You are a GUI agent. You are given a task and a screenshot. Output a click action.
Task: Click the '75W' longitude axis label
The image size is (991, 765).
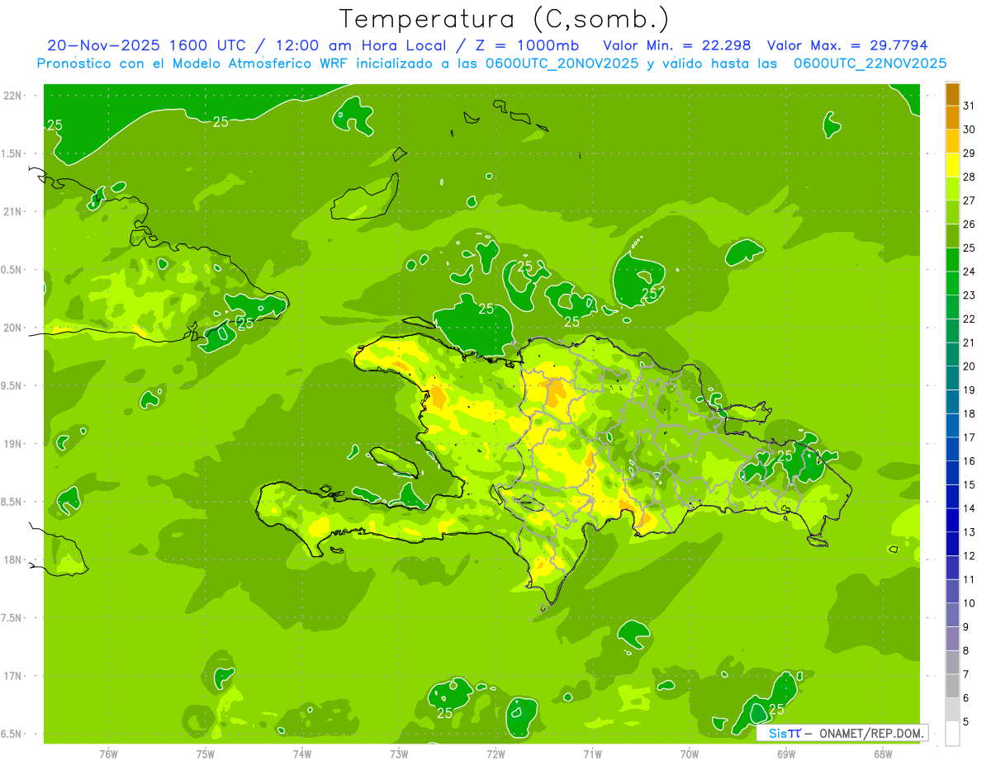click(x=206, y=754)
